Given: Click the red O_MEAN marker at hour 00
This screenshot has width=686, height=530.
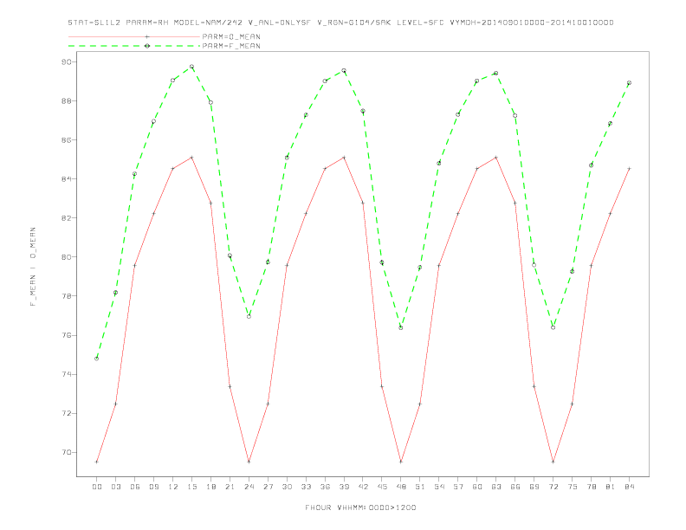Looking at the screenshot, I should pyautogui.click(x=97, y=462).
